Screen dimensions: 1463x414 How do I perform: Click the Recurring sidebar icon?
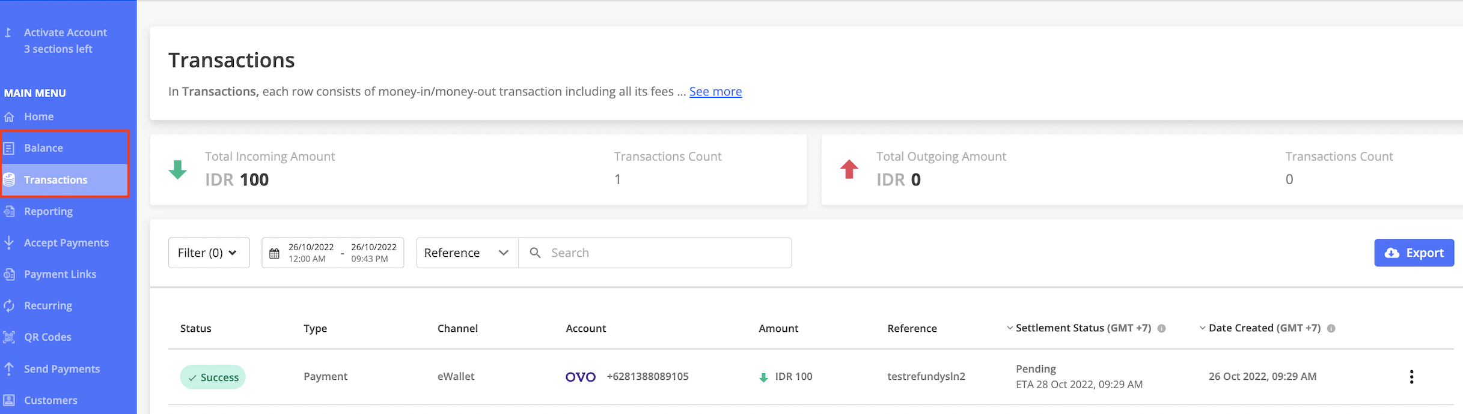pyautogui.click(x=9, y=305)
